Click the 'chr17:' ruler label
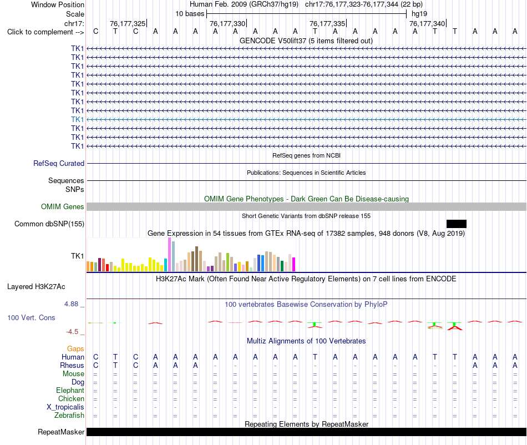 point(74,23)
